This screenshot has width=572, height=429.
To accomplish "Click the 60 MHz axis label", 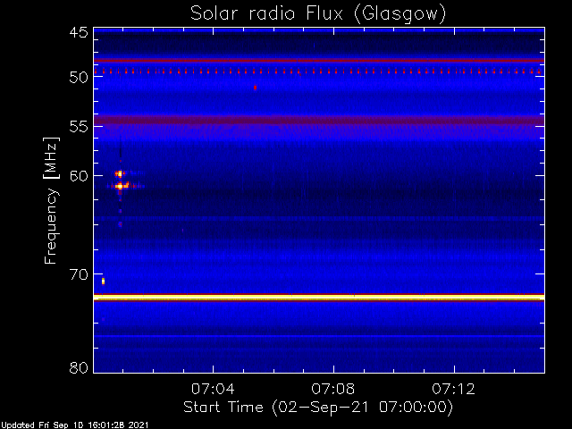I will pyautogui.click(x=79, y=175).
